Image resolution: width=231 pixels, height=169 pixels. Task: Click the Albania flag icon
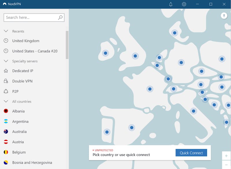[6, 111]
